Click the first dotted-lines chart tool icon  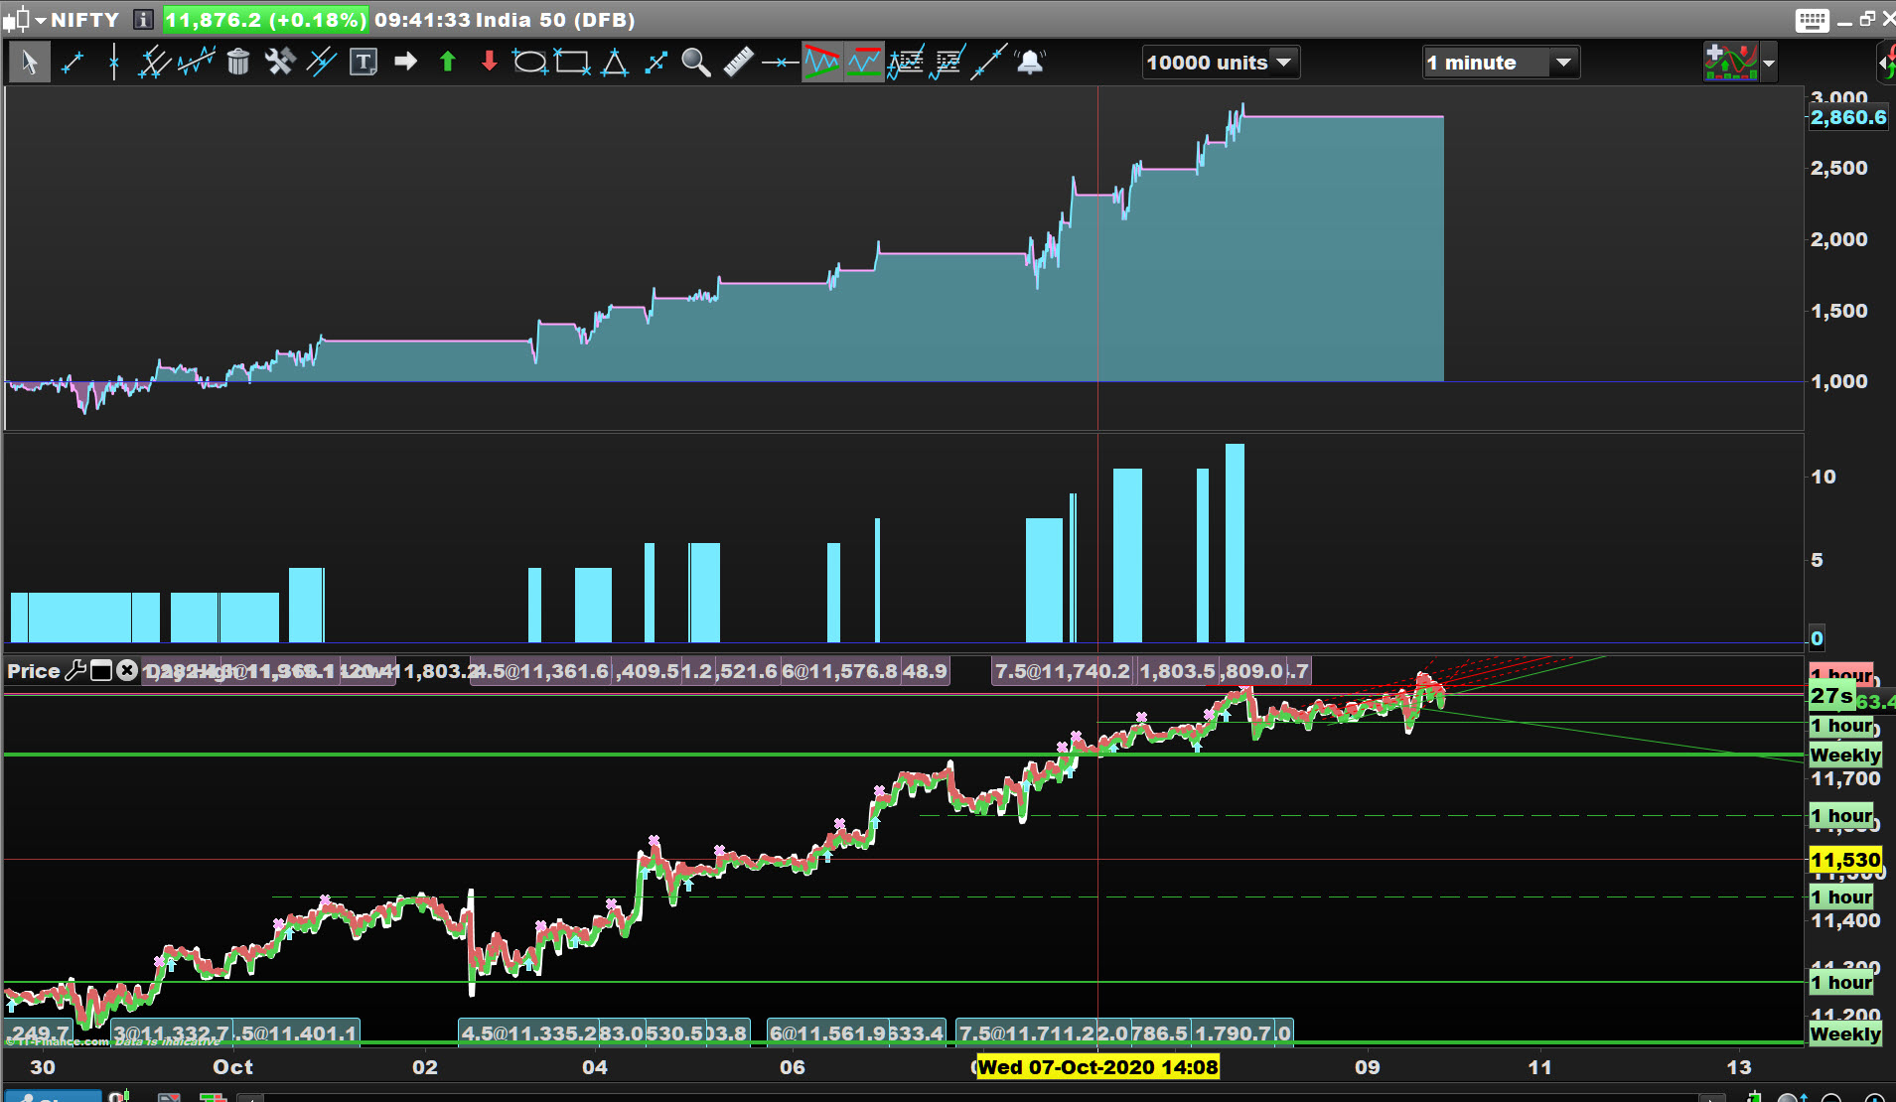click(906, 63)
